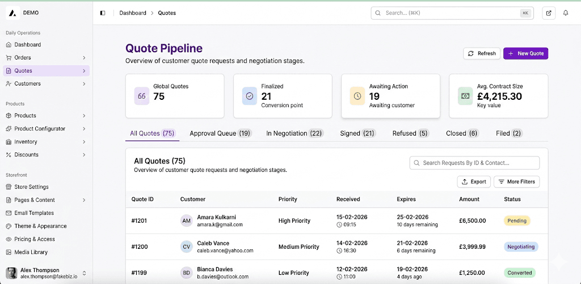Click the sidebar collapse panel icon
This screenshot has height=284, width=581.
pos(103,13)
